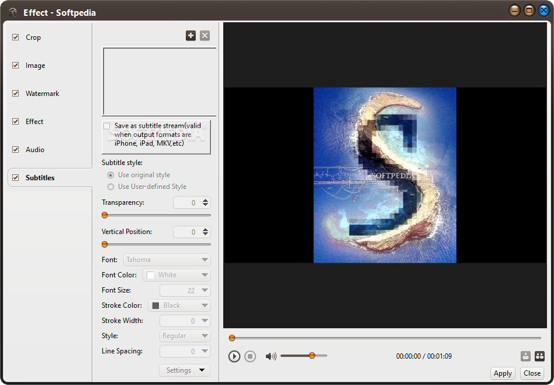Image resolution: width=554 pixels, height=385 pixels.
Task: Stop the video preview
Action: pos(250,356)
